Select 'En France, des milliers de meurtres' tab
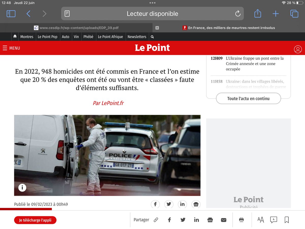 pos(229,28)
